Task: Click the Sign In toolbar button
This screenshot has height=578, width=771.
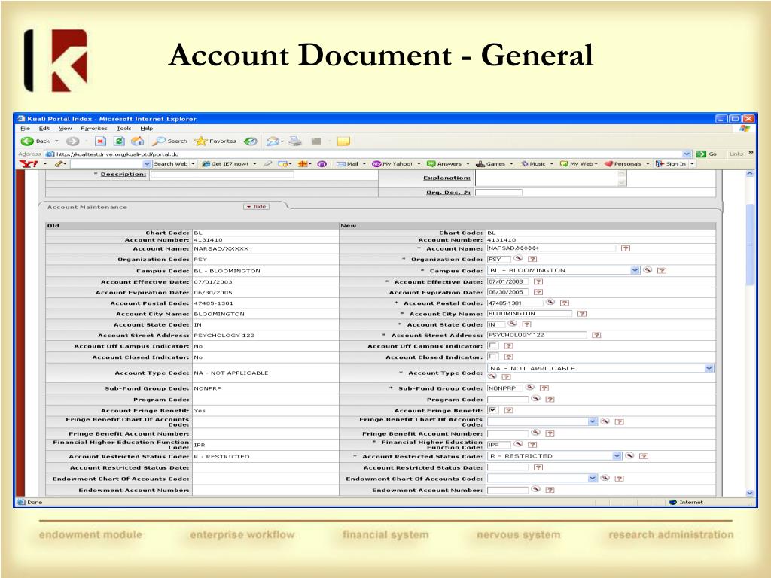Action: point(671,163)
